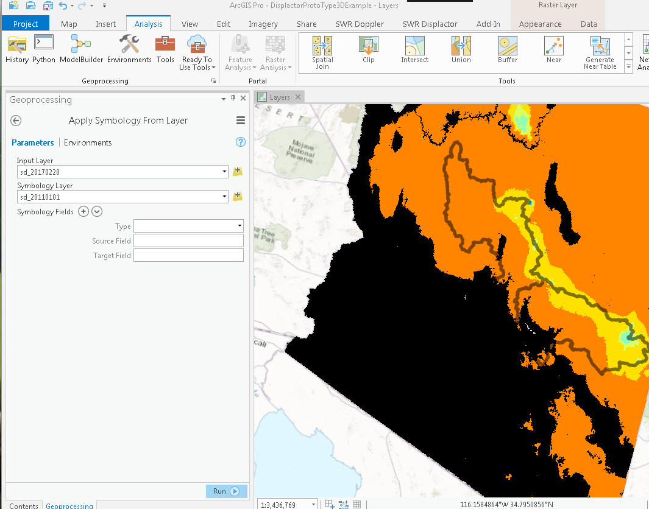
Task: Switch to the Edit ribbon tab
Action: (224, 24)
